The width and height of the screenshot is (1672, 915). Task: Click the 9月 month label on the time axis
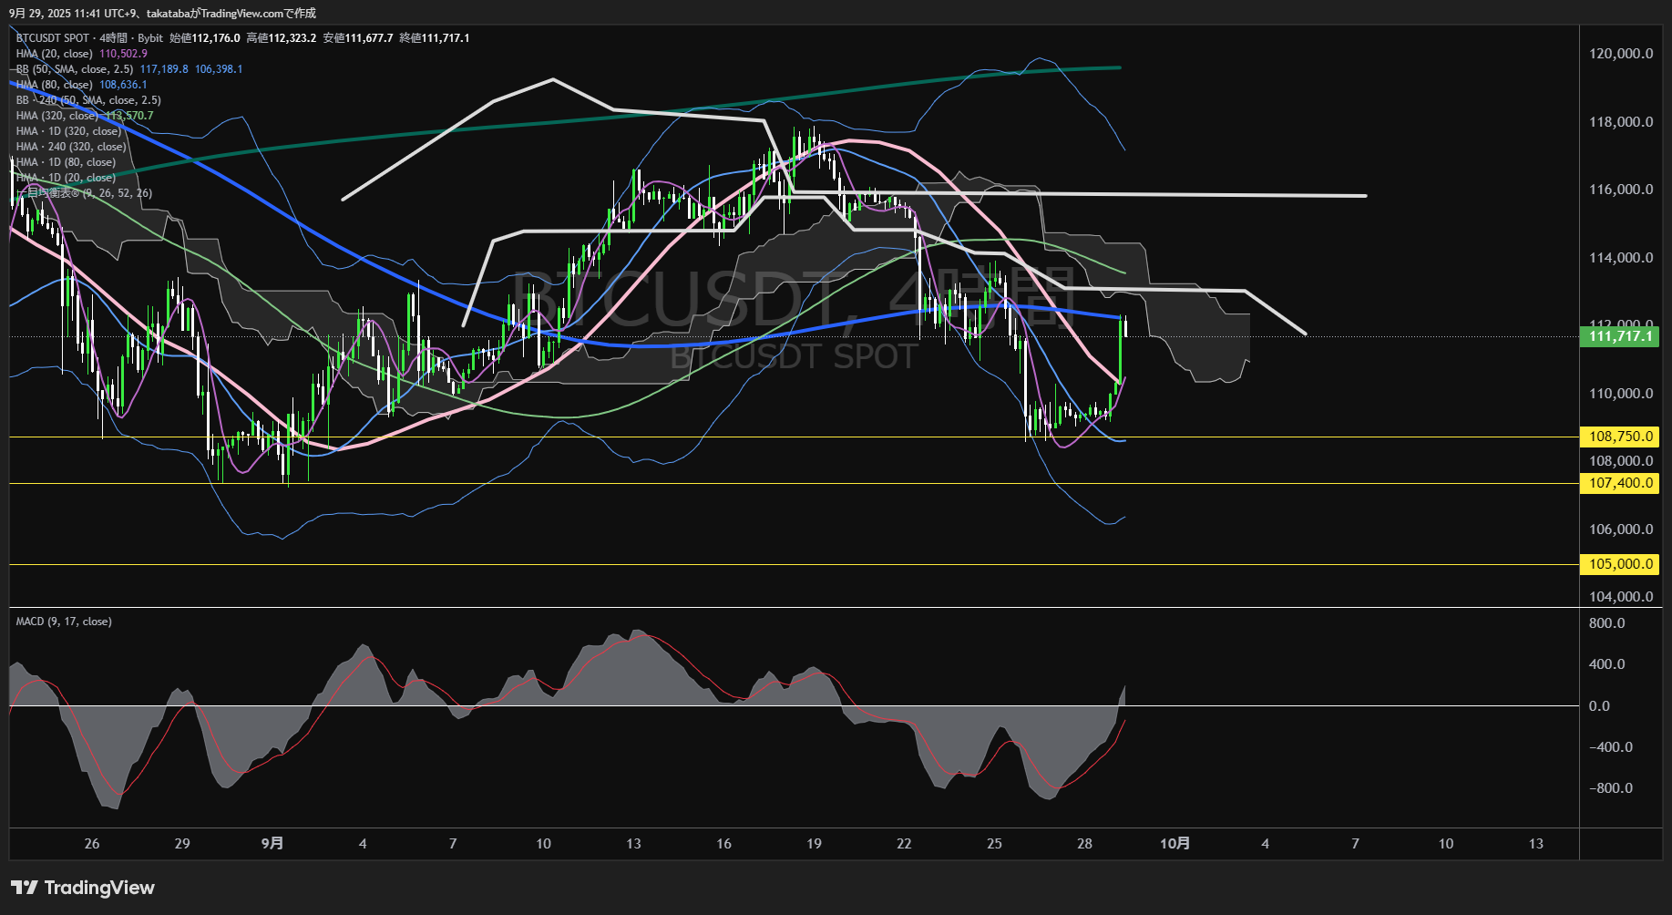tap(272, 844)
